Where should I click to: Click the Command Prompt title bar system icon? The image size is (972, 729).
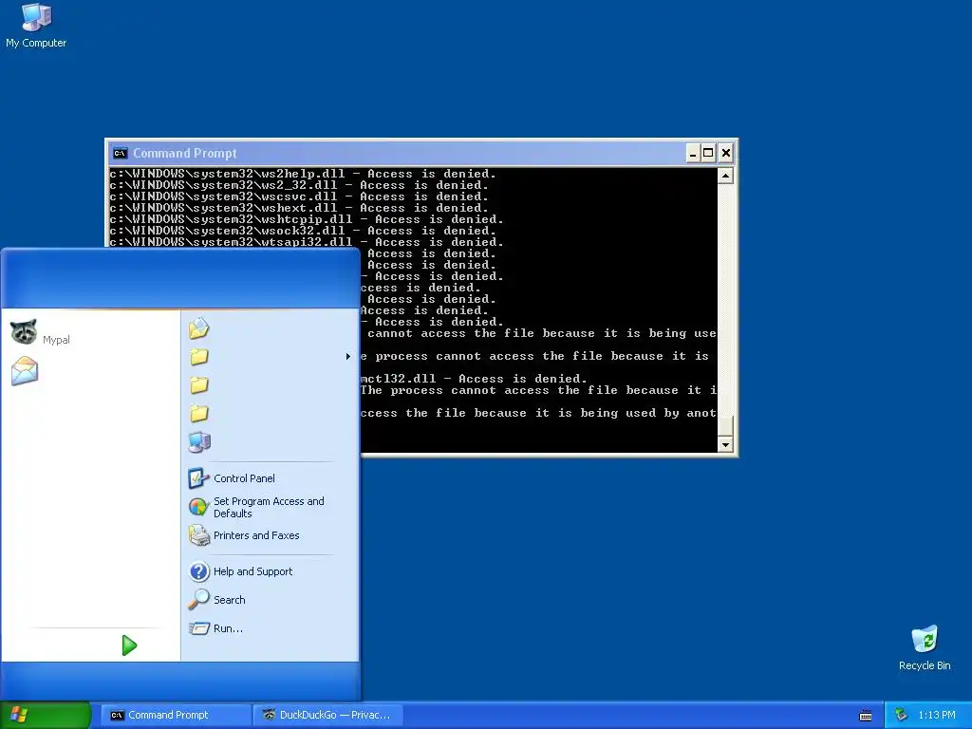(121, 153)
